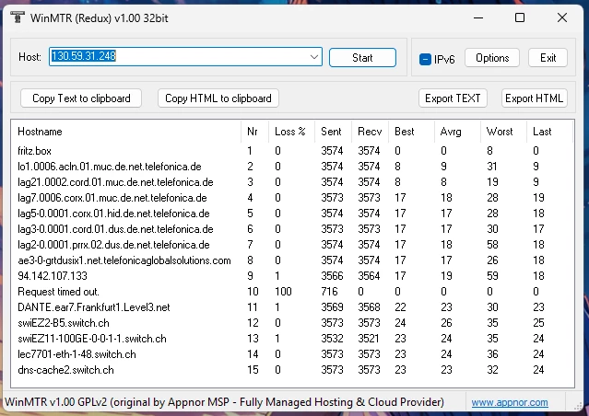The width and height of the screenshot is (589, 416).
Task: Click the Hostname column header
Action: click(x=126, y=132)
